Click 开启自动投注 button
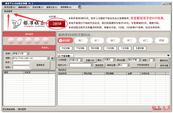This screenshot has width=173, height=113. pyautogui.click(x=143, y=65)
